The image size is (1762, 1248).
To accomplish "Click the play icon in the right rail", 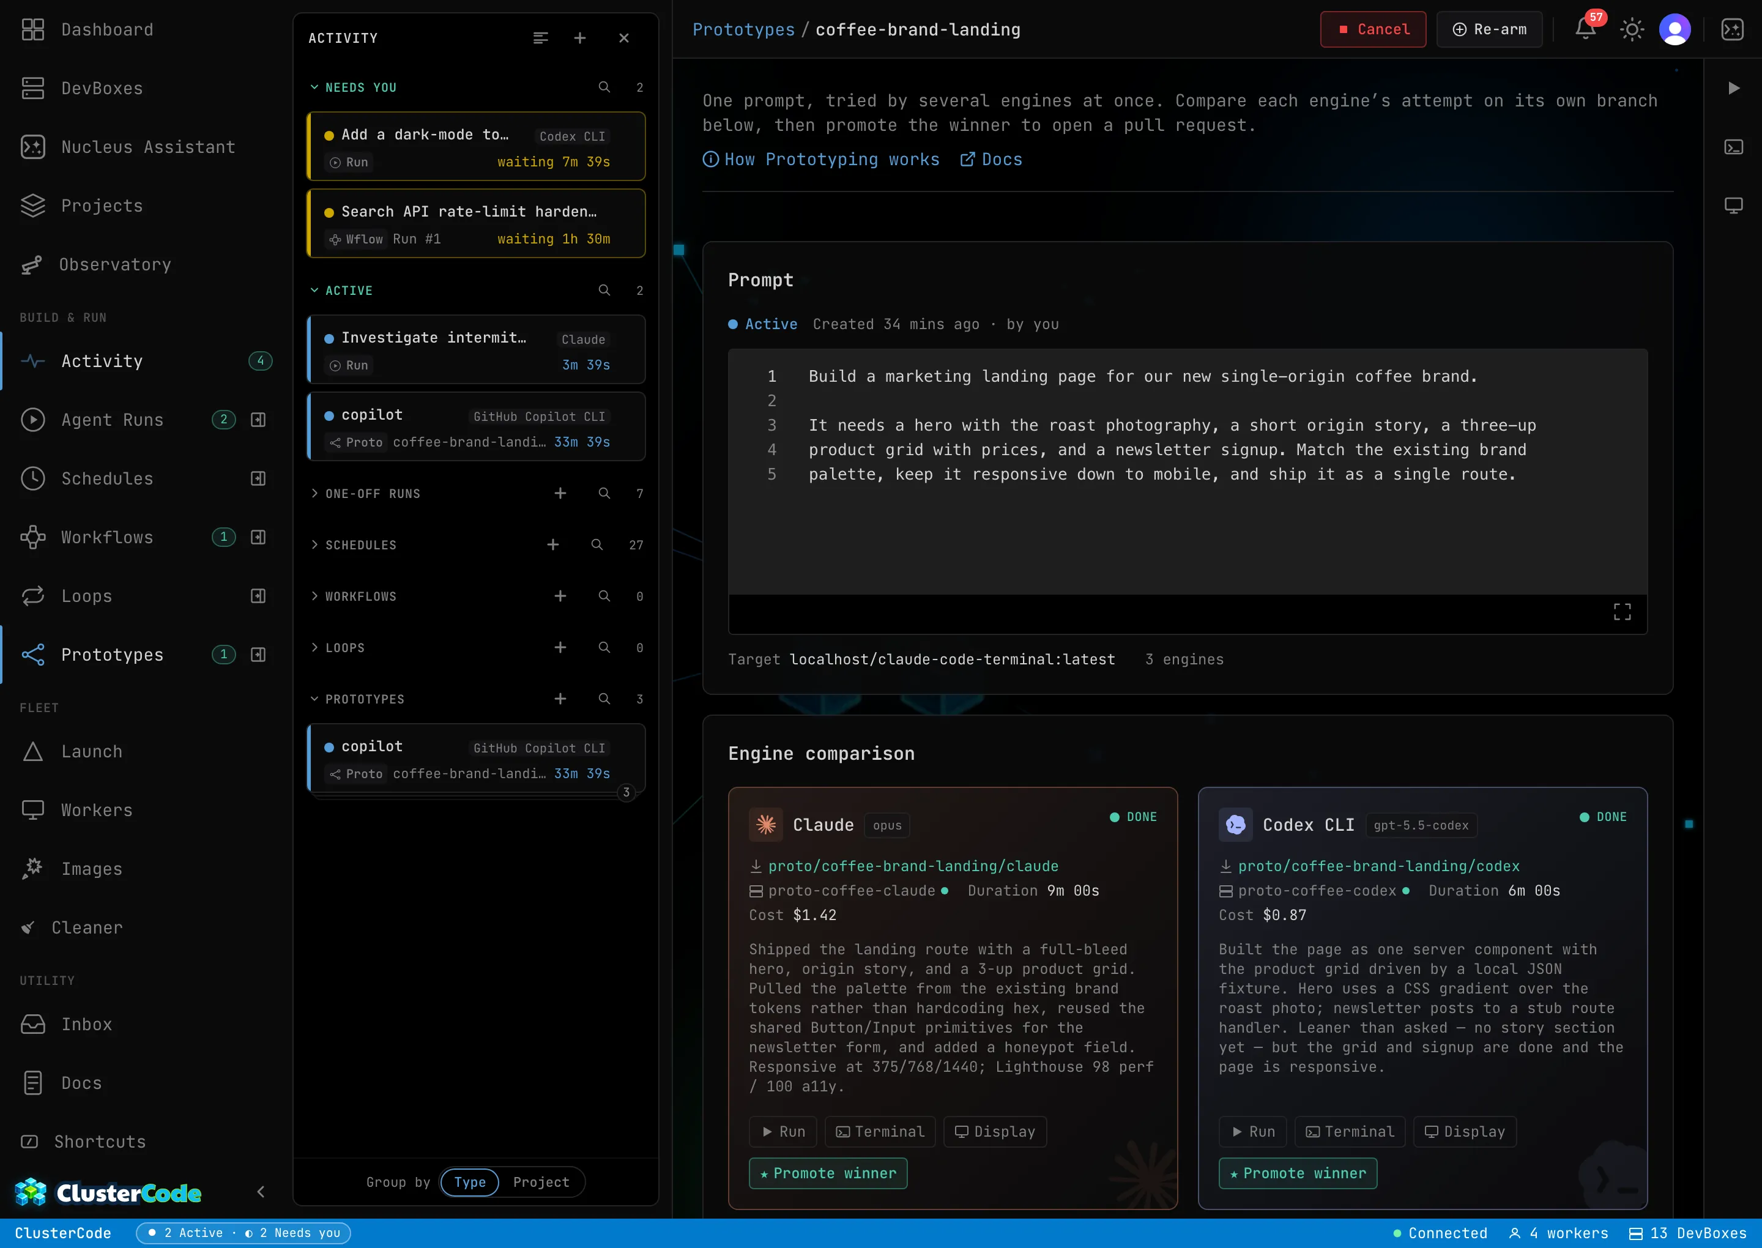I will point(1734,88).
